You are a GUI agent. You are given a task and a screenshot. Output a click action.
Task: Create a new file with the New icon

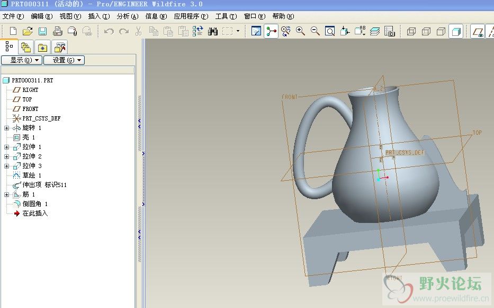coord(13,31)
